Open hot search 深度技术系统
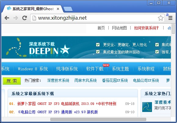Screen dimensions: 177x123 58,80
